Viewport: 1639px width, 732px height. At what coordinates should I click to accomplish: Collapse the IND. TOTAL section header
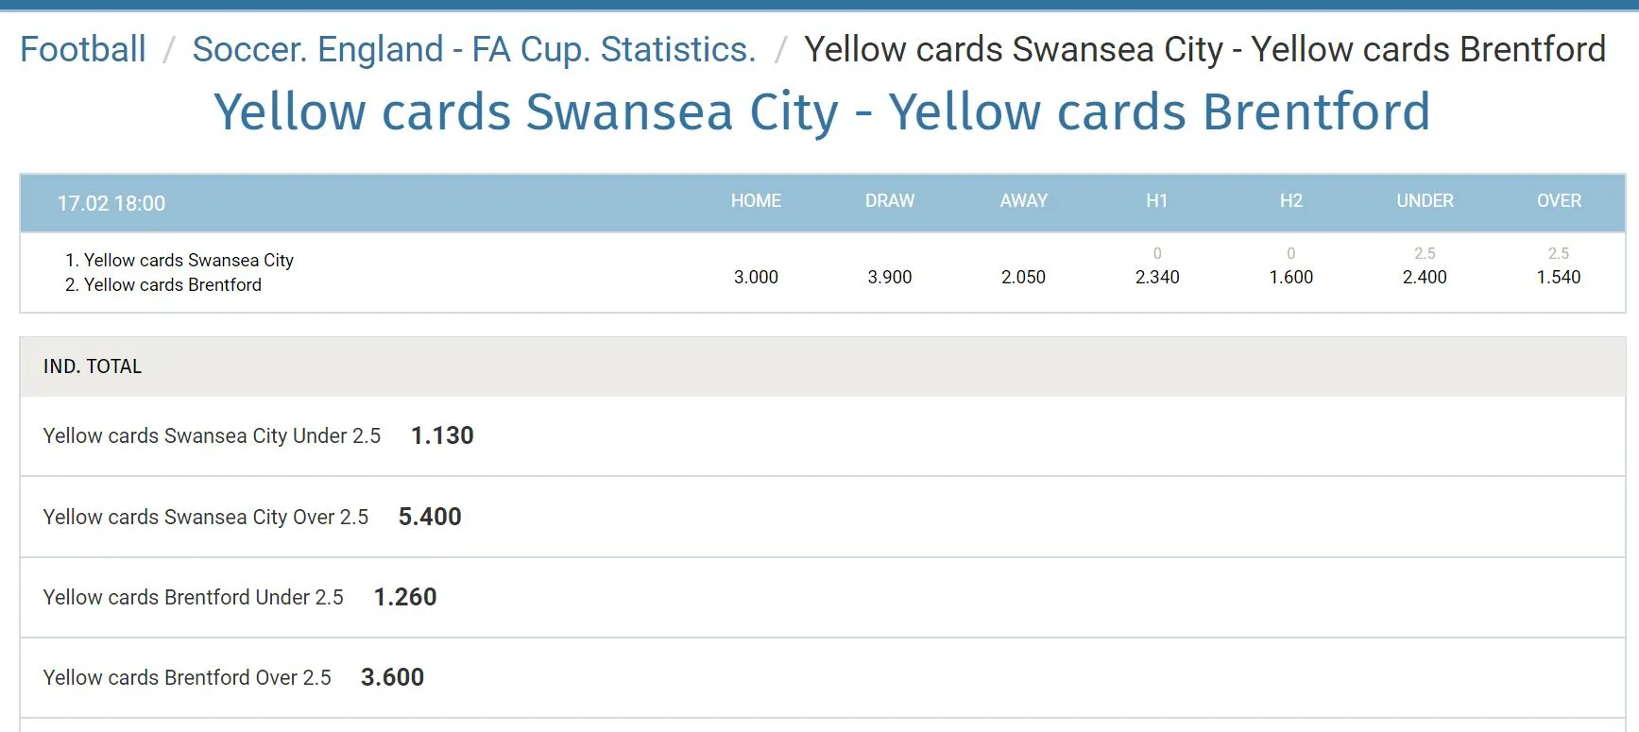[x=93, y=366]
